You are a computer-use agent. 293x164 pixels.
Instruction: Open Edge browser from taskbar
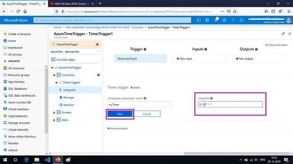coord(26,160)
